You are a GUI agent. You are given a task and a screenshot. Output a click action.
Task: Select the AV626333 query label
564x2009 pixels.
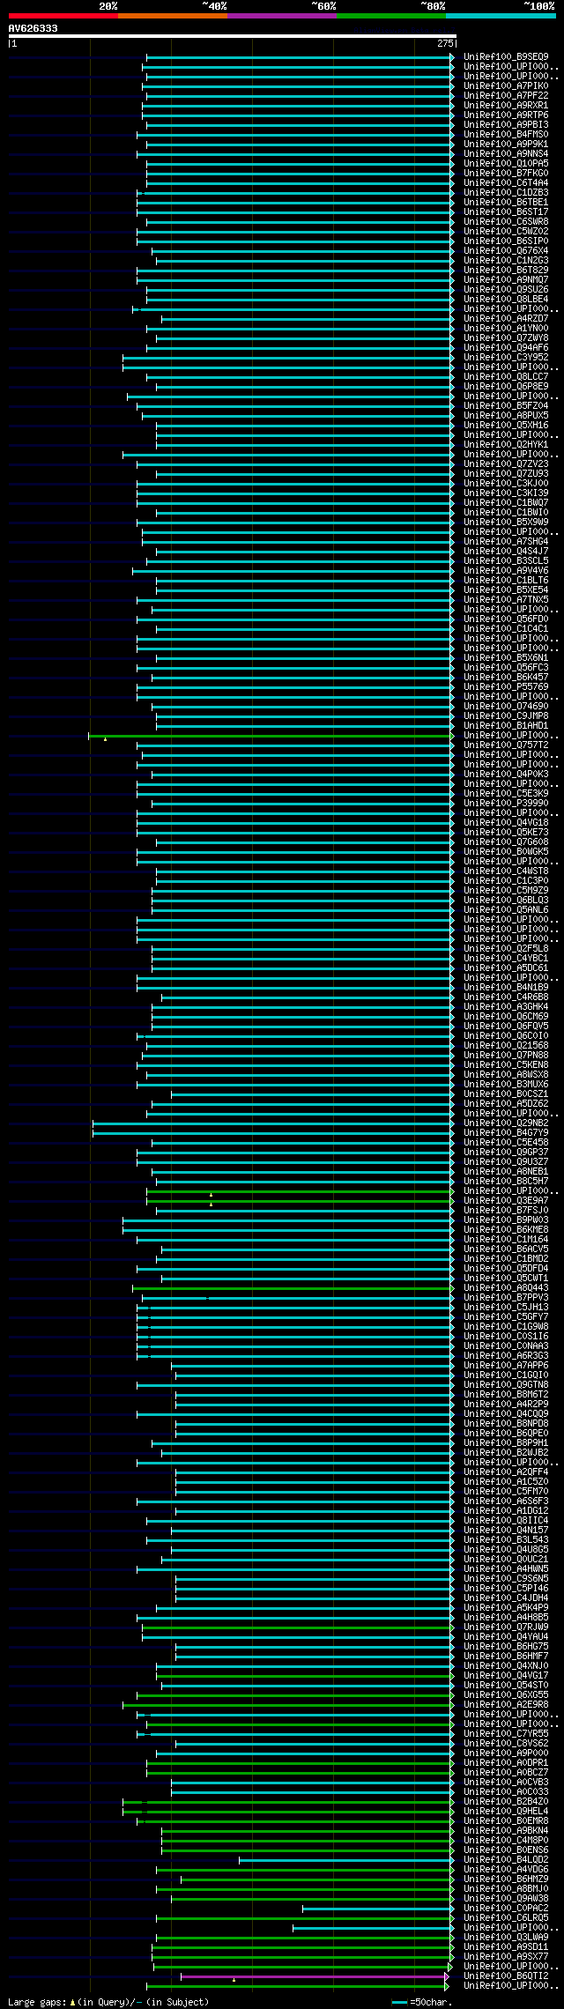[x=33, y=28]
